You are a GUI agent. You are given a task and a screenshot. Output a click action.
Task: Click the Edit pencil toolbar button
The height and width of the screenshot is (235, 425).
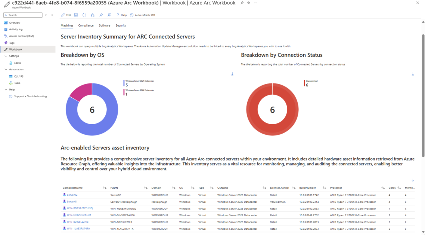tap(66, 15)
